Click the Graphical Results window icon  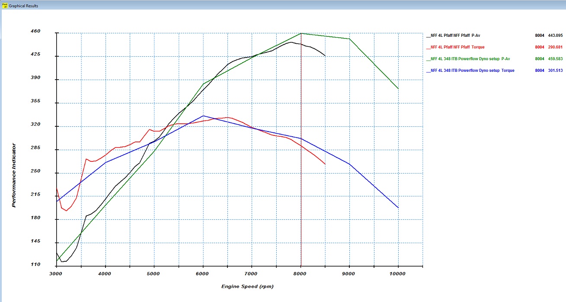(x=5, y=6)
